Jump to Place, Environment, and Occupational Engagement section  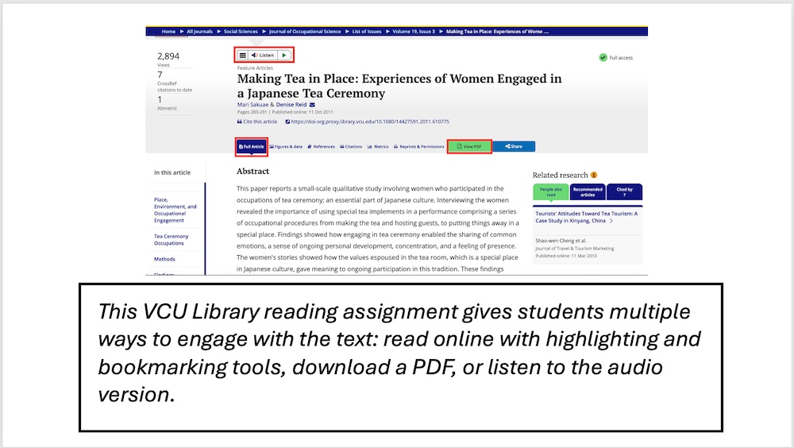click(175, 210)
